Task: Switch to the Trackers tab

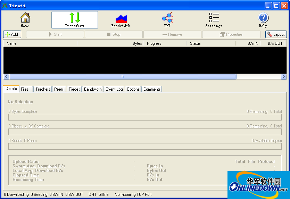Action: (43, 89)
